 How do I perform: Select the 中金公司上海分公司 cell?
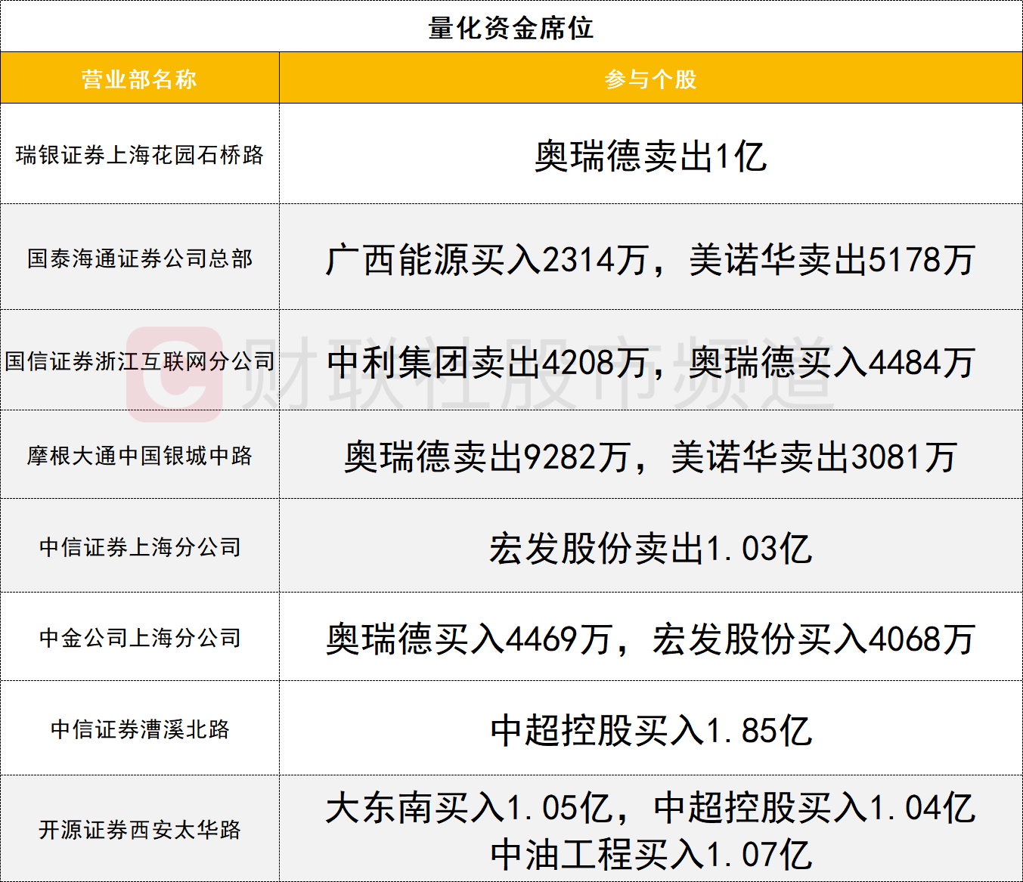(x=139, y=638)
